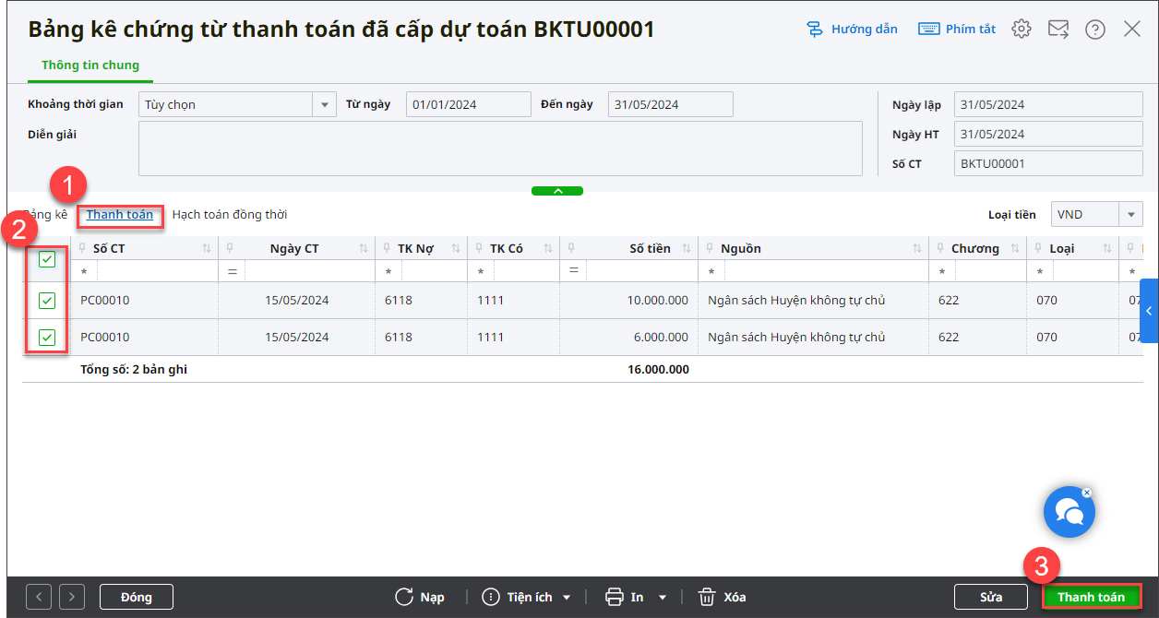
Task: Click the Xóa trash icon
Action: coord(707,597)
